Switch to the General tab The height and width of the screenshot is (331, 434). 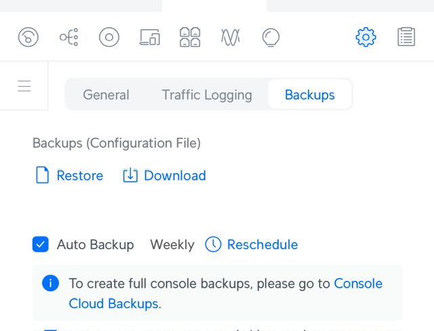(x=106, y=95)
